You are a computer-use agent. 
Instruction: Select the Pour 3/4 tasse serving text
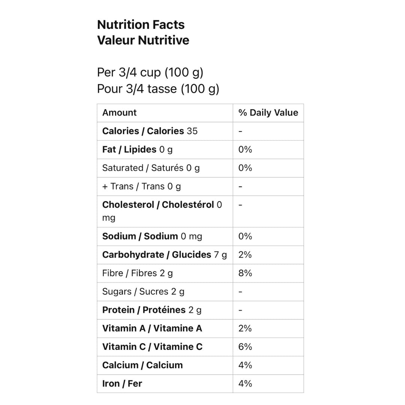tap(158, 89)
